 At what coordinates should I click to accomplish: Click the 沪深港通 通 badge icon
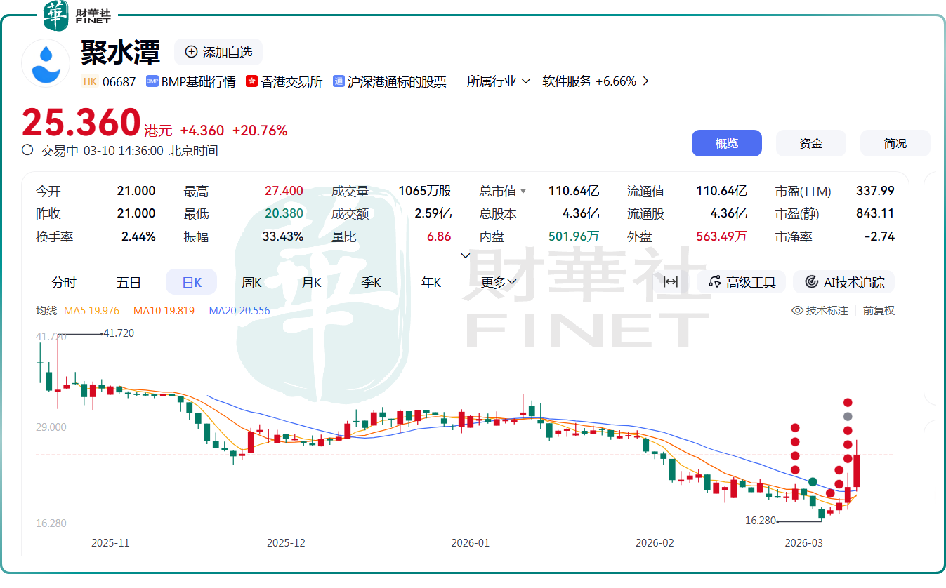click(339, 81)
